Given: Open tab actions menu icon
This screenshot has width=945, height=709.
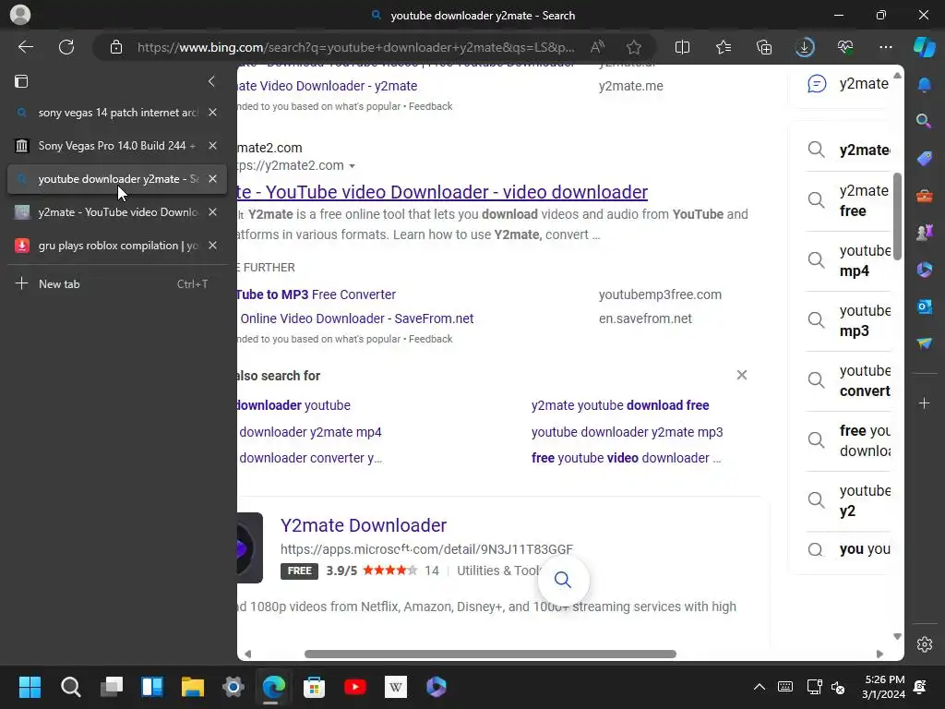Looking at the screenshot, I should click(21, 81).
